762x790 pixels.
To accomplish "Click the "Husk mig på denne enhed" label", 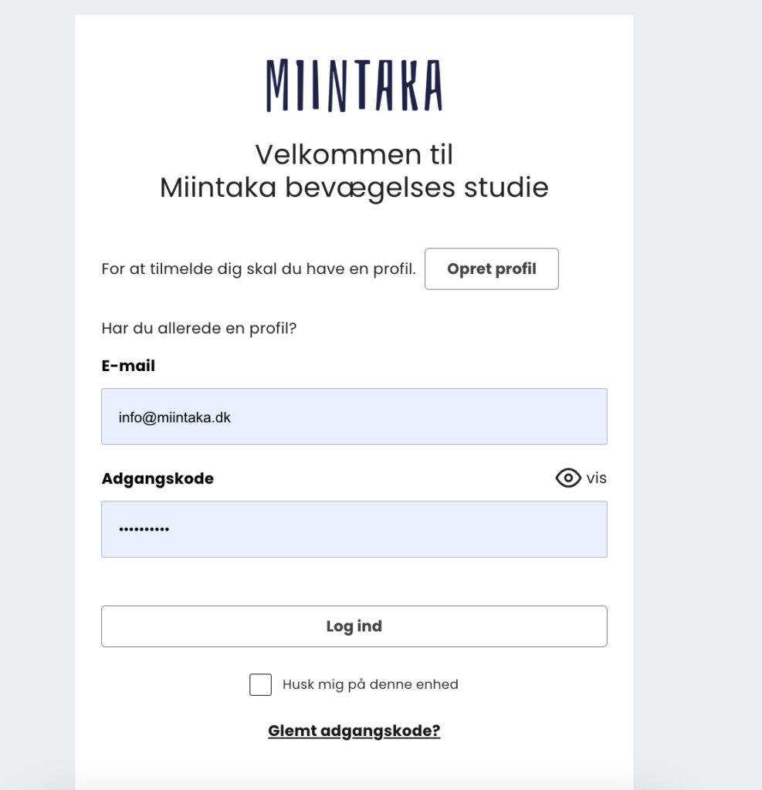I will click(x=370, y=684).
